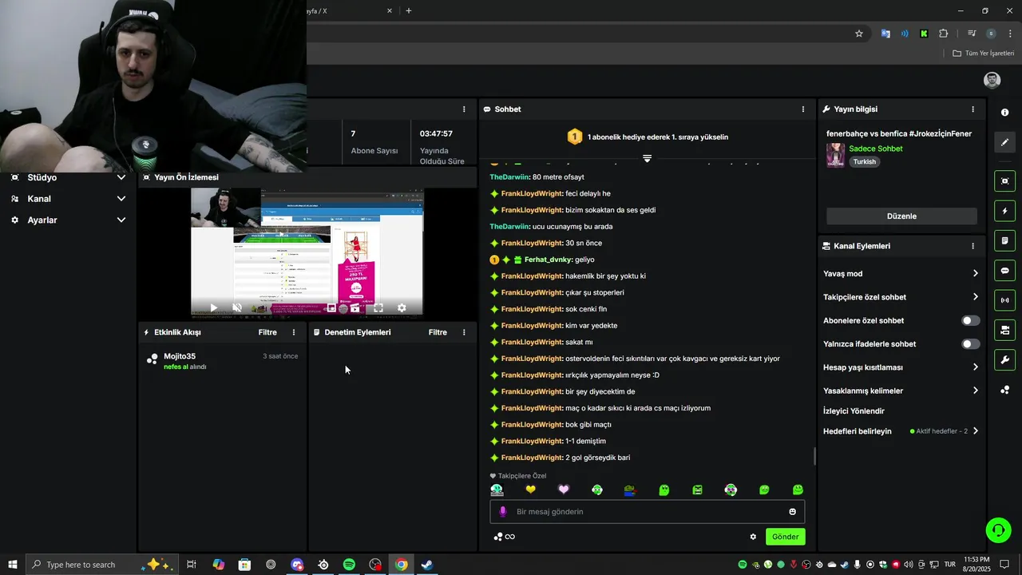Screen dimensions: 1022x575
Task: Open Denetim Eylemleri panel three-dot menu
Action: pos(464,332)
